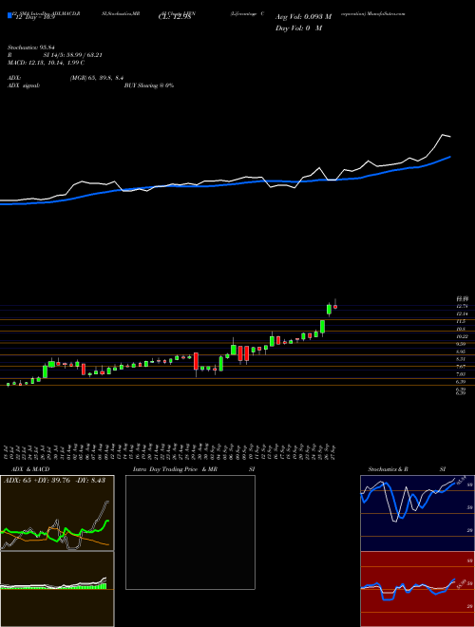Click the SI 14/3: 38.99 / 63.21 value
Screen dimensions: 475x627
click(73, 55)
